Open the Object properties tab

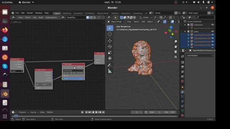(183, 87)
